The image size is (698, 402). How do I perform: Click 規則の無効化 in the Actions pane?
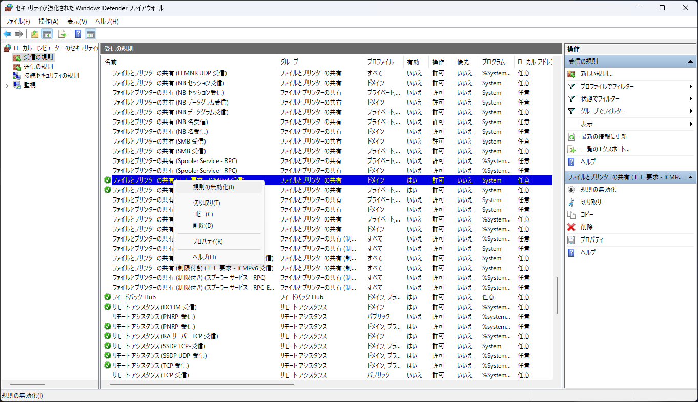pos(598,190)
